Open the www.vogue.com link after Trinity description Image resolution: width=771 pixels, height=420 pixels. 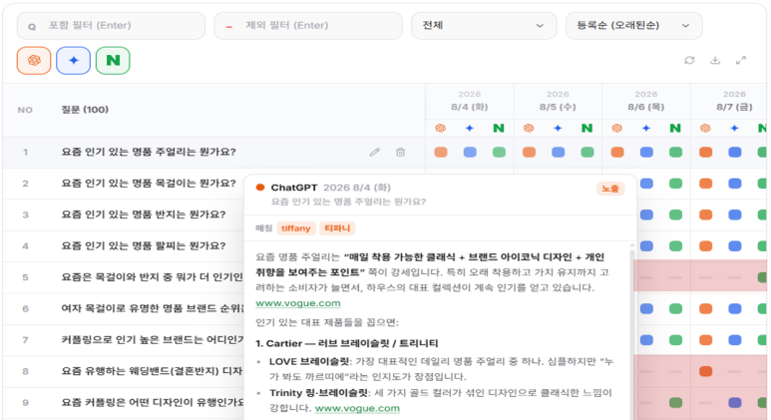357,408
